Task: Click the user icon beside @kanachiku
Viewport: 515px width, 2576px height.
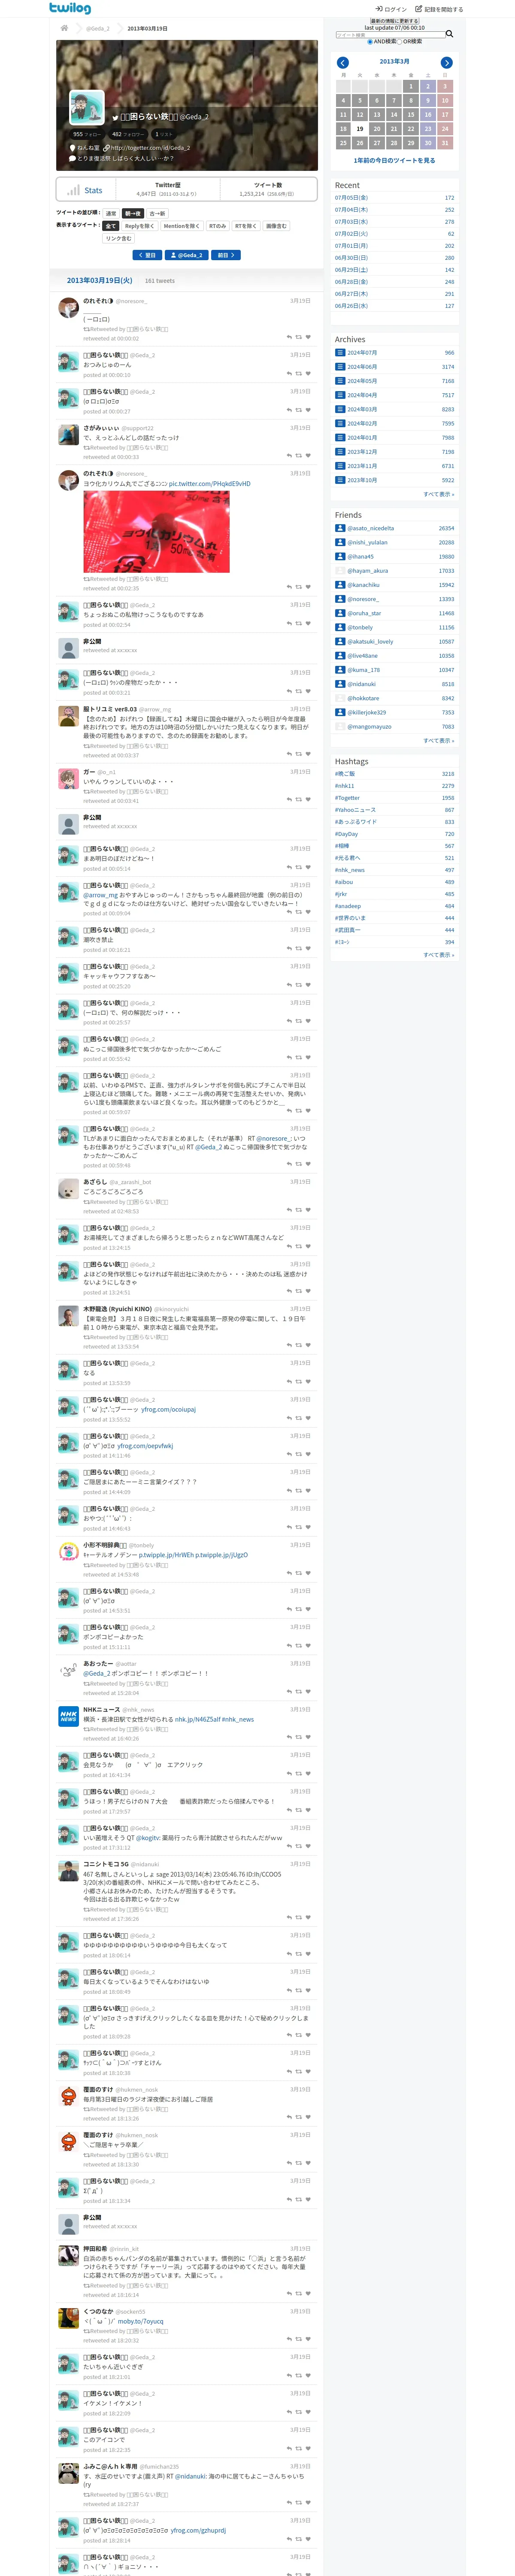Action: point(340,585)
